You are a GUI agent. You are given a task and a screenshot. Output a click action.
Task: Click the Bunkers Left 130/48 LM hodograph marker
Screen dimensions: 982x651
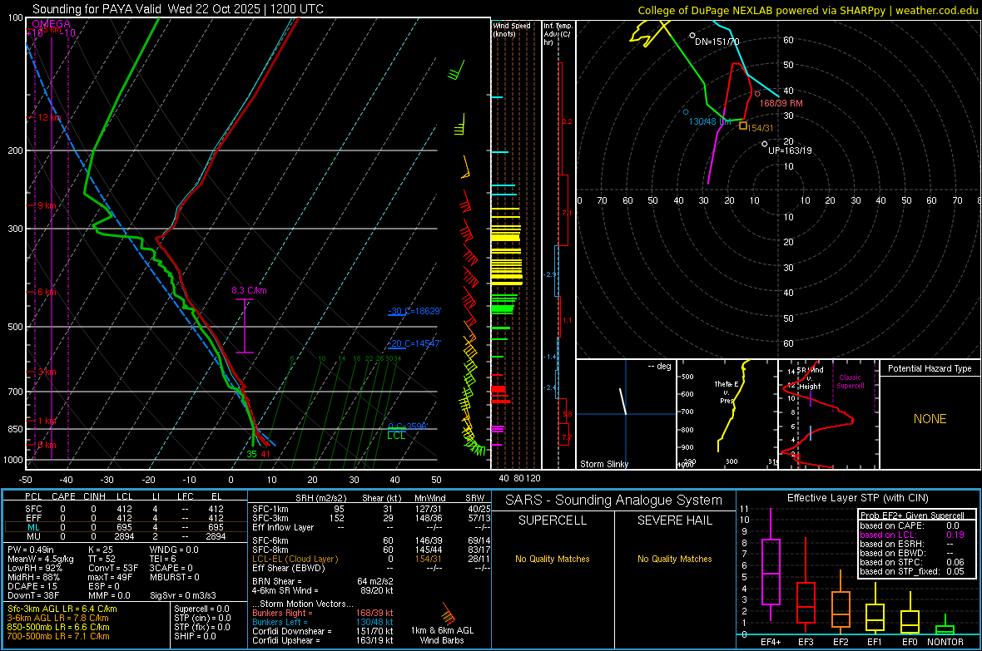(686, 111)
